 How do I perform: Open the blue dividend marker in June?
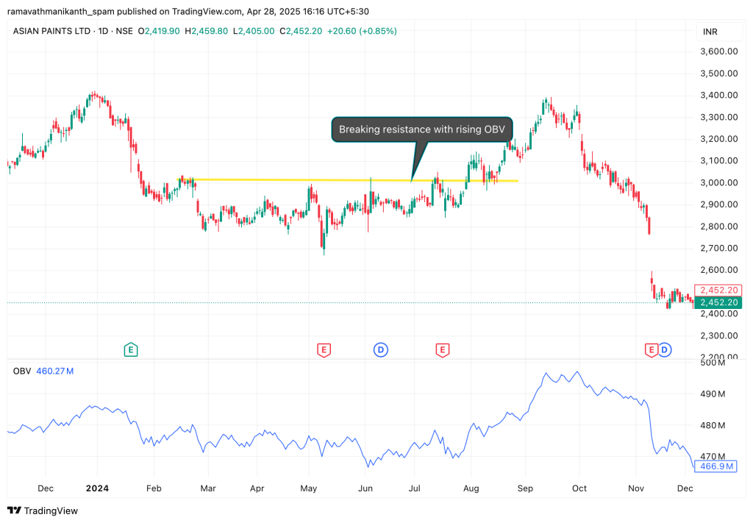coord(380,350)
